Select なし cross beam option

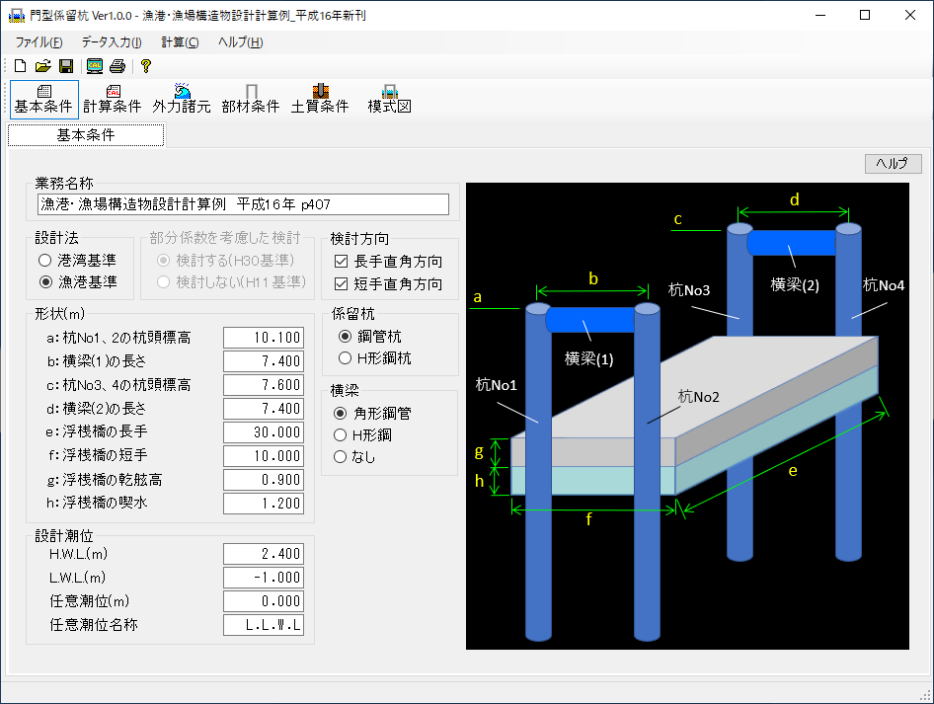pos(354,457)
